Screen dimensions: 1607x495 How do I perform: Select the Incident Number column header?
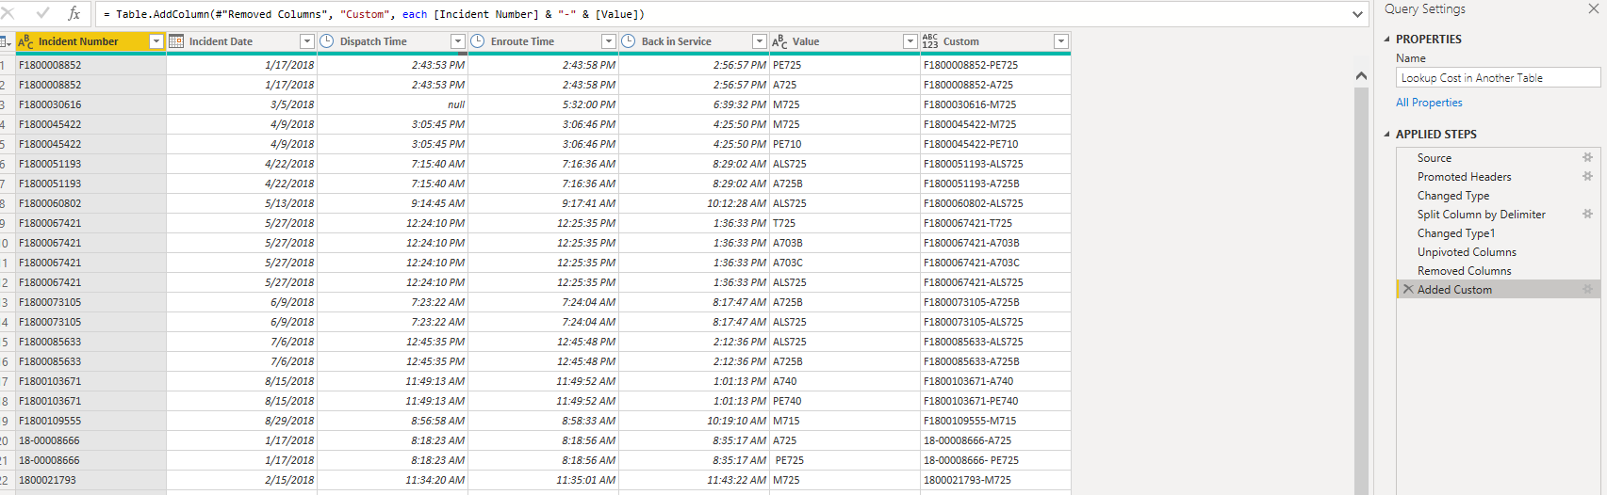pyautogui.click(x=90, y=41)
